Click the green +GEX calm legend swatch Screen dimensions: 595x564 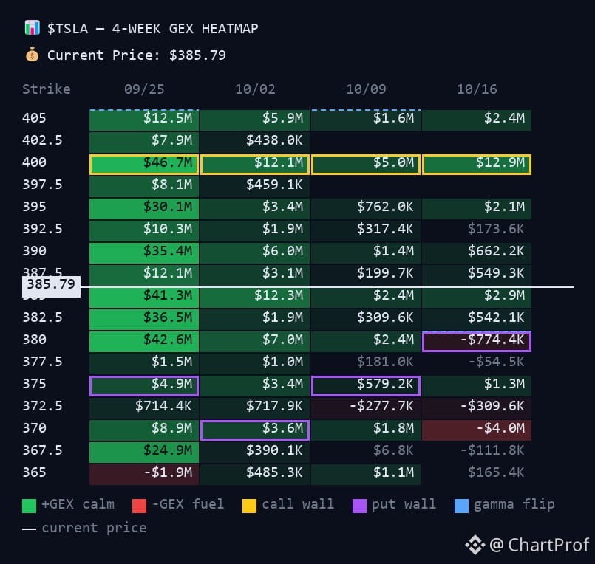click(30, 506)
